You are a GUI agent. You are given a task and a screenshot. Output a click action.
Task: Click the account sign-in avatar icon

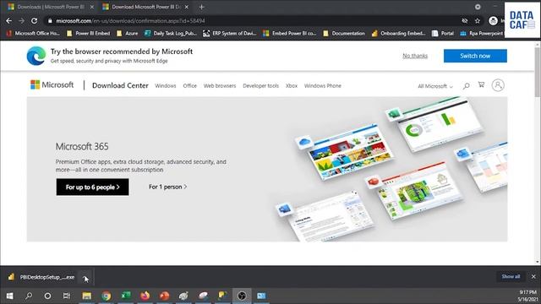pyautogui.click(x=498, y=85)
